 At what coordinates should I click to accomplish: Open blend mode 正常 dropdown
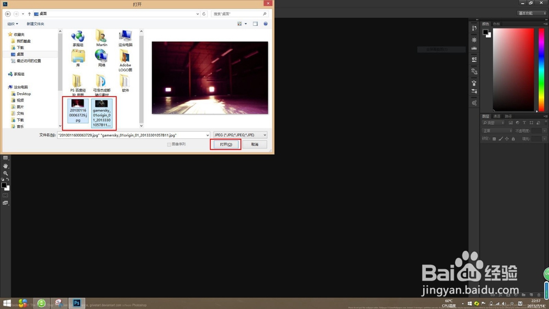[497, 131]
